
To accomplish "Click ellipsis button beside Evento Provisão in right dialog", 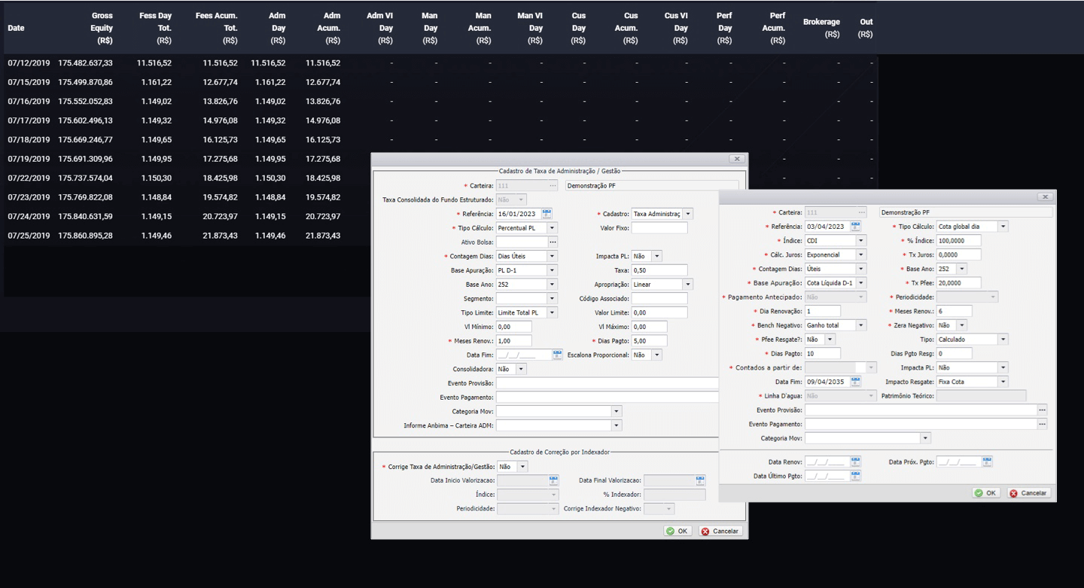I will coord(1042,410).
